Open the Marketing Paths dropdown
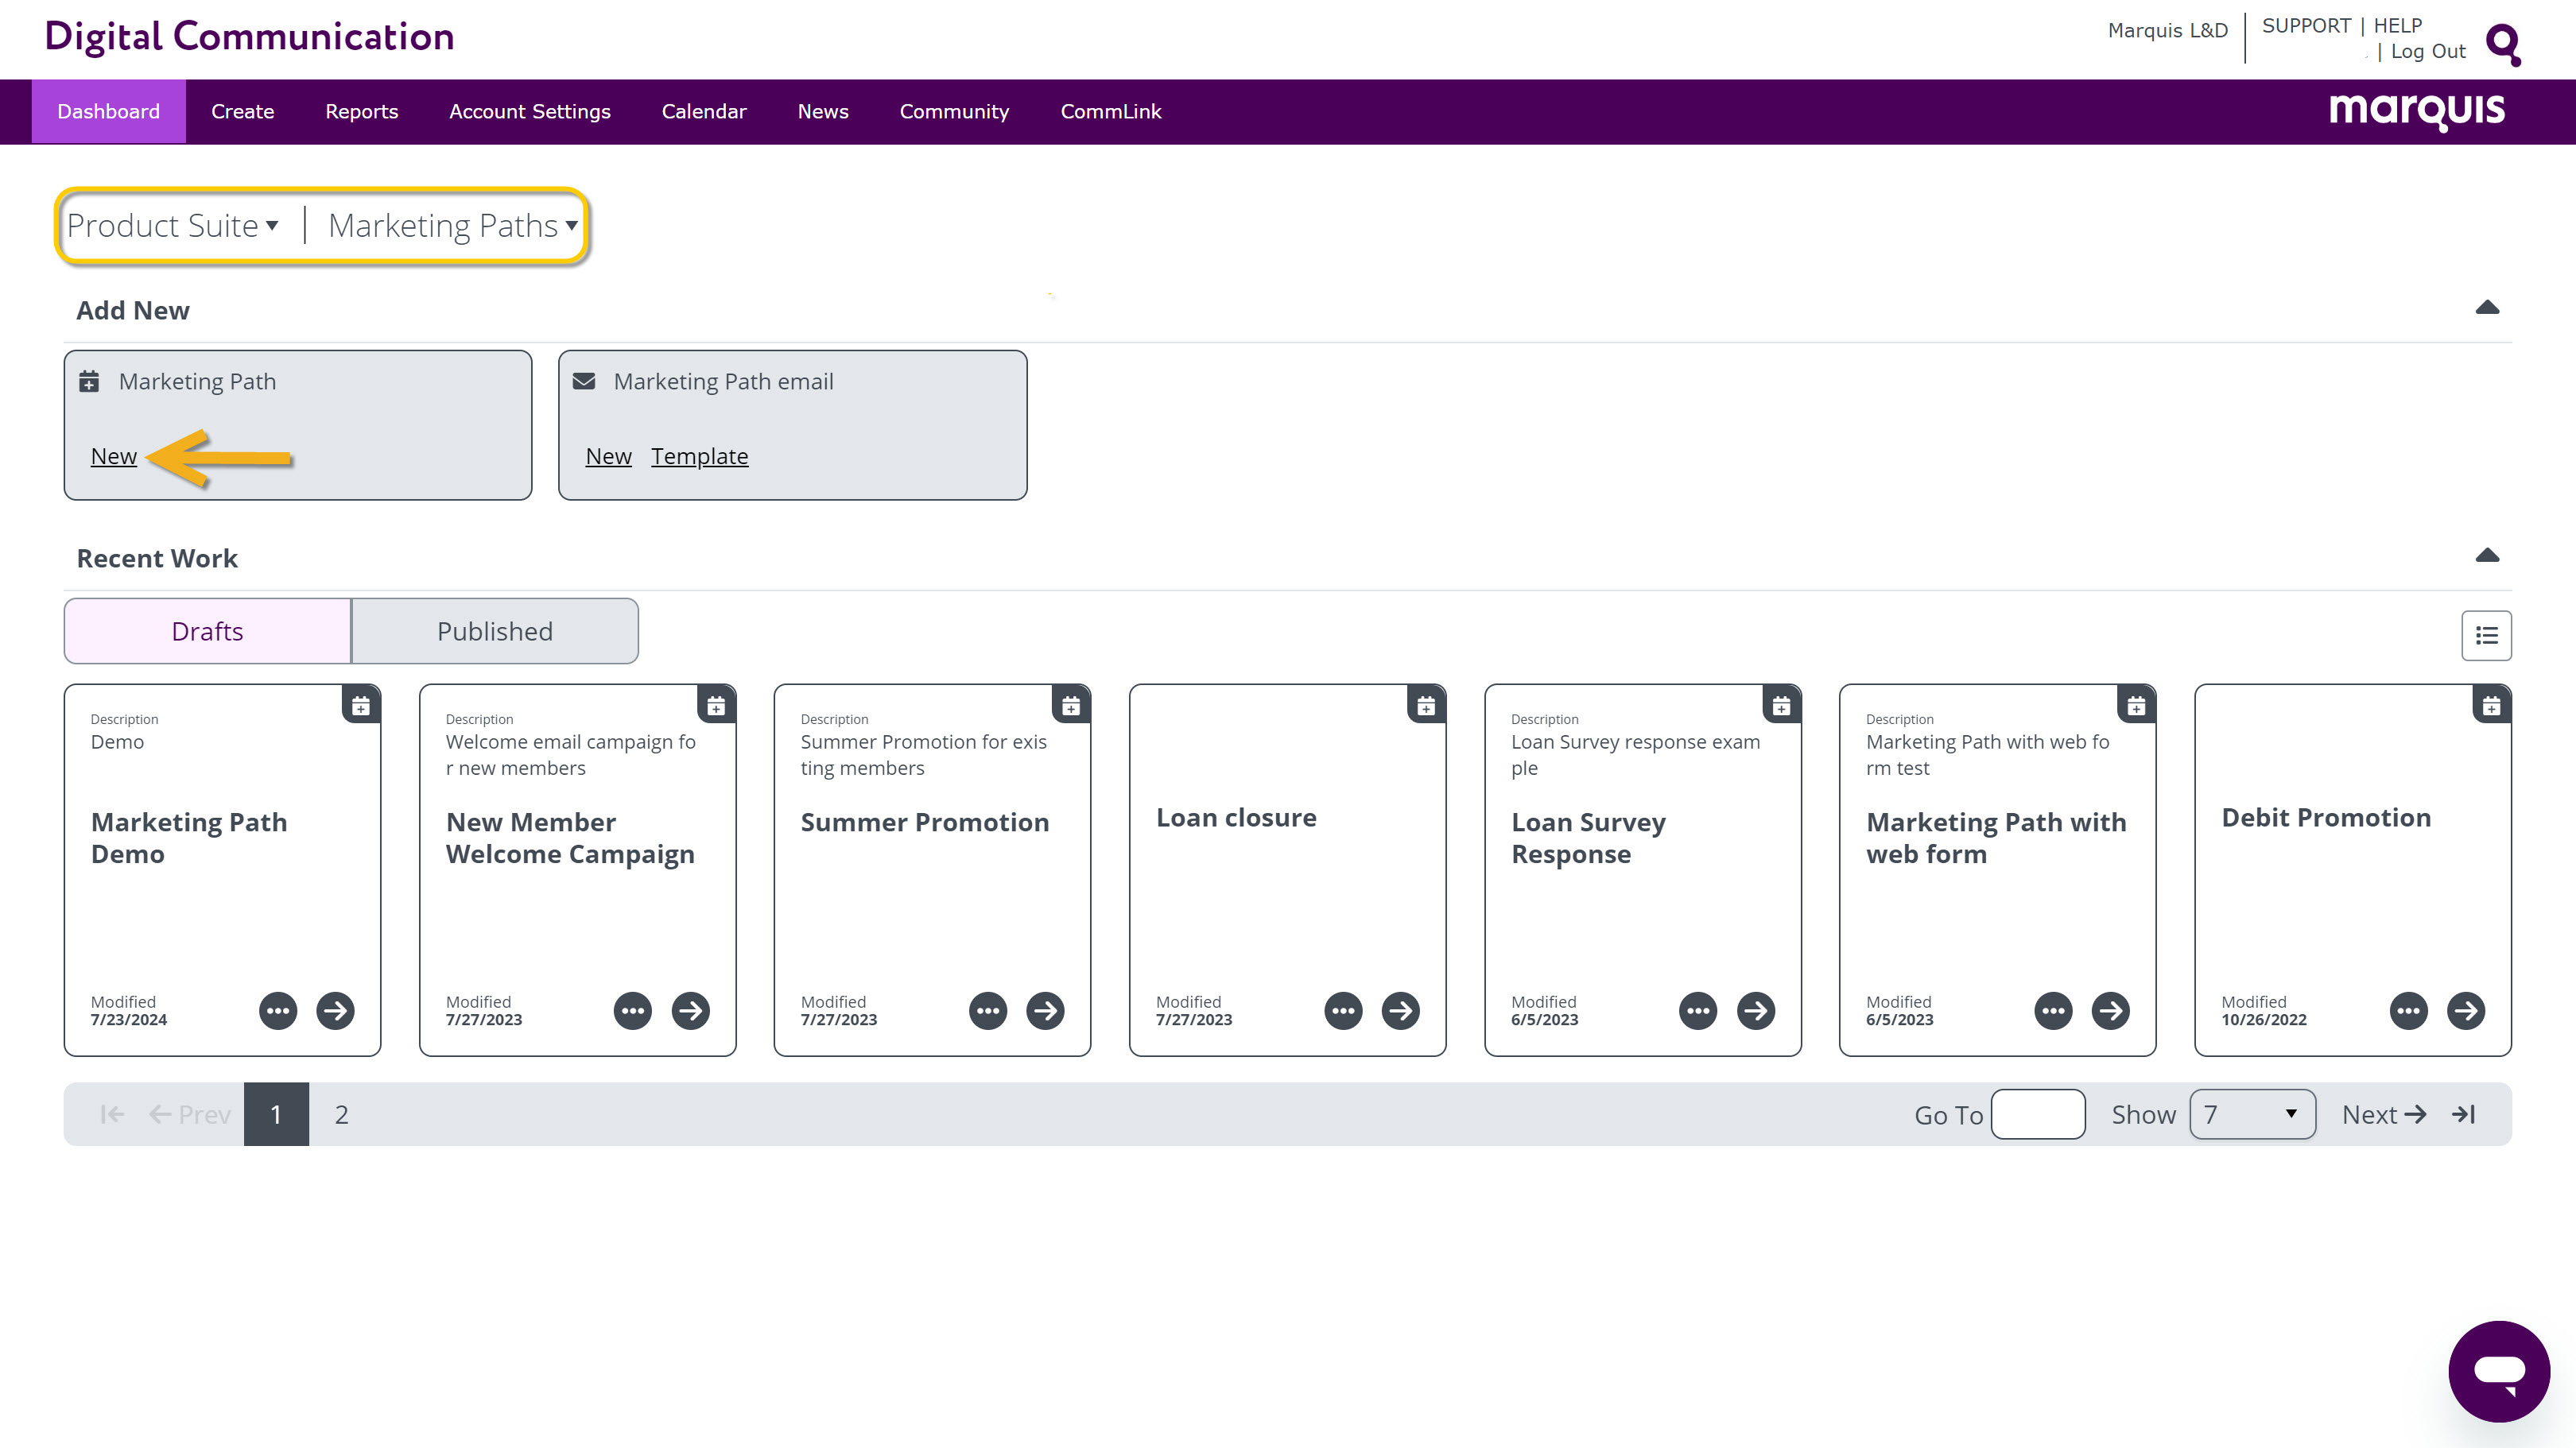 [x=453, y=226]
